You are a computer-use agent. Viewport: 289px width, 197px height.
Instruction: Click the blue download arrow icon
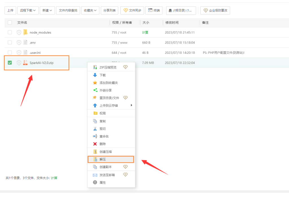coord(95,75)
